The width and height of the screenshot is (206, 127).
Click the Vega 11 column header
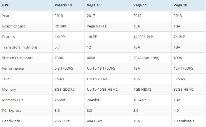point(141,5)
